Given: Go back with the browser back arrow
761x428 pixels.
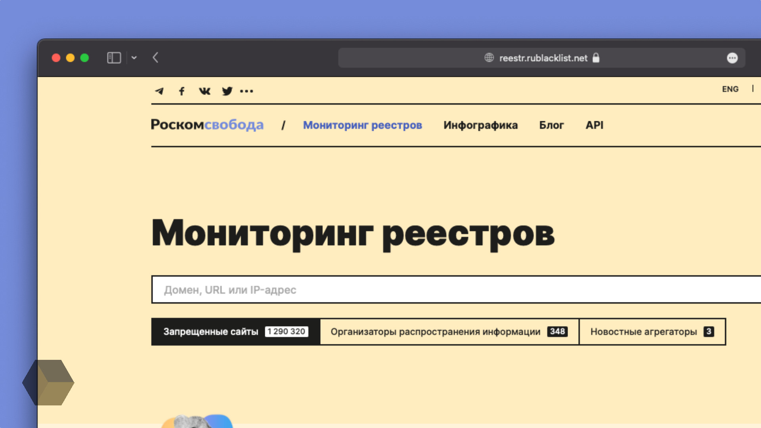Looking at the screenshot, I should pos(155,58).
